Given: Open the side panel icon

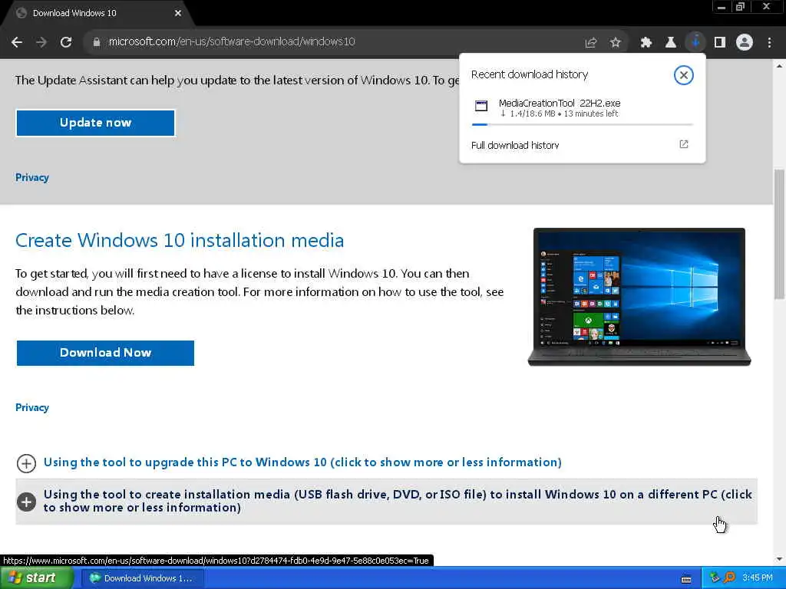Looking at the screenshot, I should point(720,43).
